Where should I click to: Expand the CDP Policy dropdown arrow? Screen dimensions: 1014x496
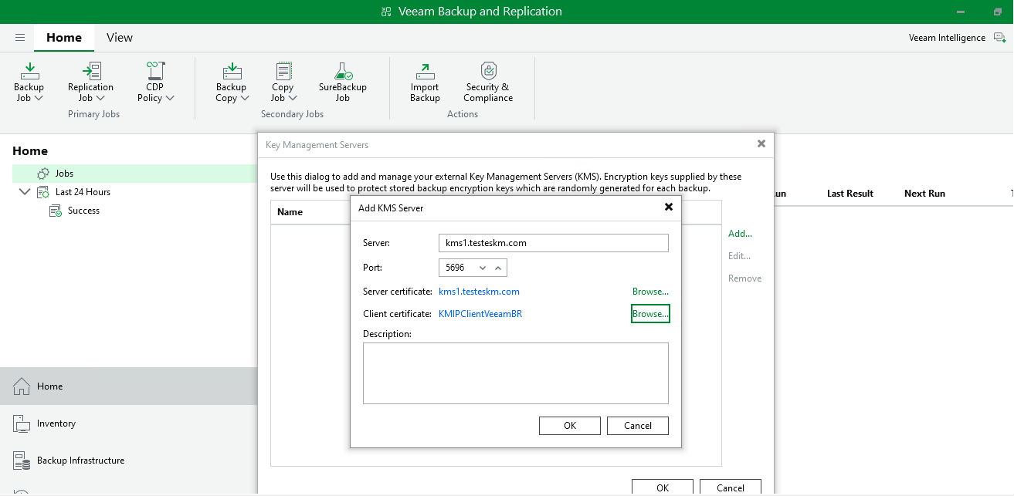[170, 98]
